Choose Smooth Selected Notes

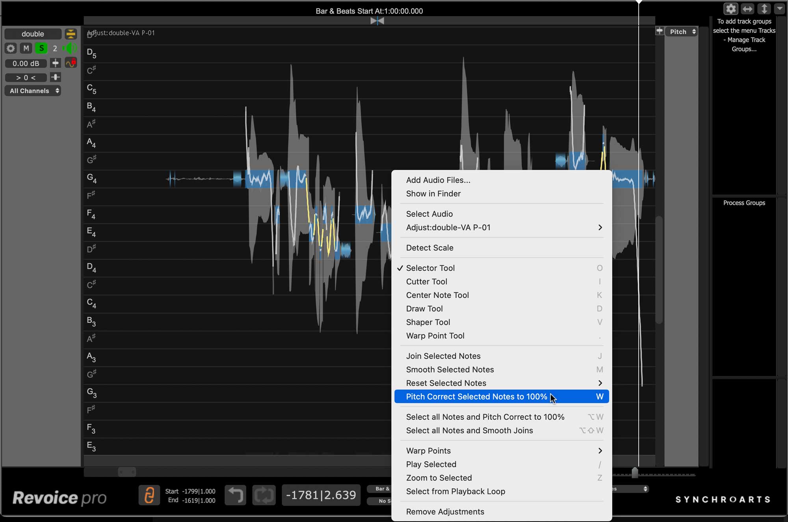tap(502, 370)
